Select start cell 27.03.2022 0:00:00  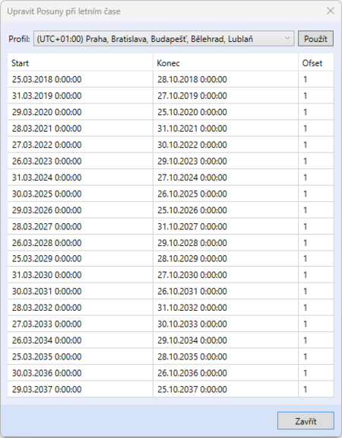pyautogui.click(x=80, y=145)
